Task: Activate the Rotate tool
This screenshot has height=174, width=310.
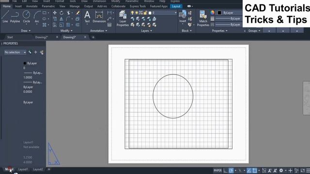Action: pos(62,13)
